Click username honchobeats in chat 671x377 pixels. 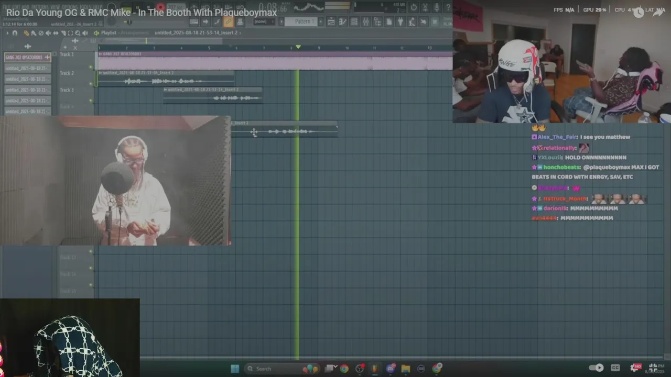tap(562, 167)
